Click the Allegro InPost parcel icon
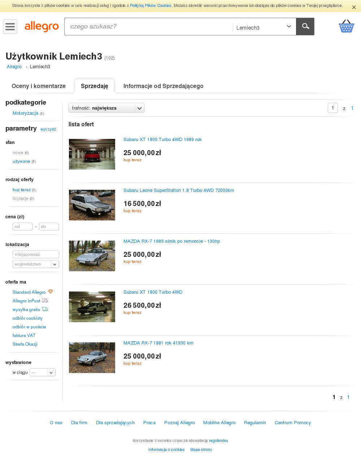Image resolution: width=361 pixels, height=456 pixels. click(x=45, y=301)
